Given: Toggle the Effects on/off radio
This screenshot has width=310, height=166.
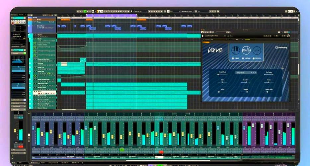Looking at the screenshot, I should [254, 58].
